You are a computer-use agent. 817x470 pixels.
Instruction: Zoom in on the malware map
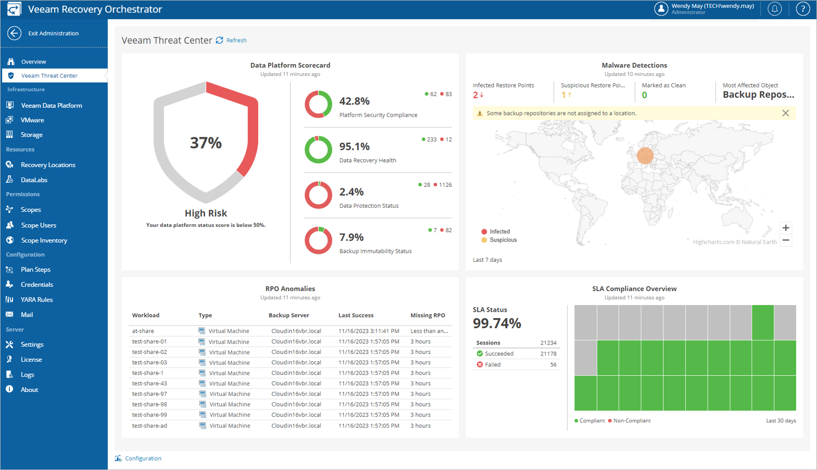pos(786,228)
